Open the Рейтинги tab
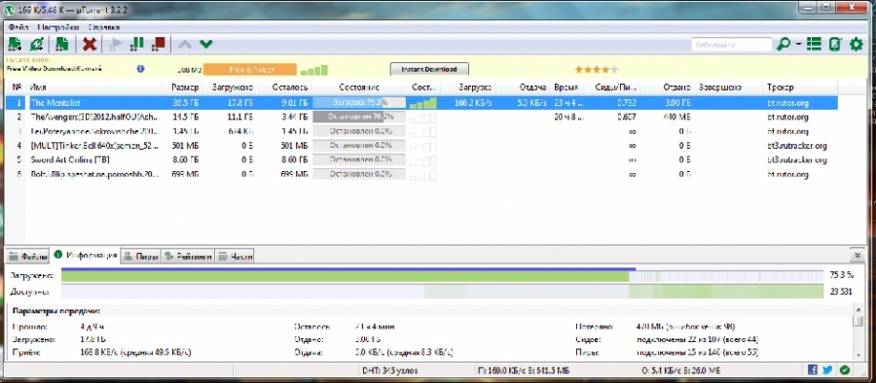876x383 pixels. (188, 257)
